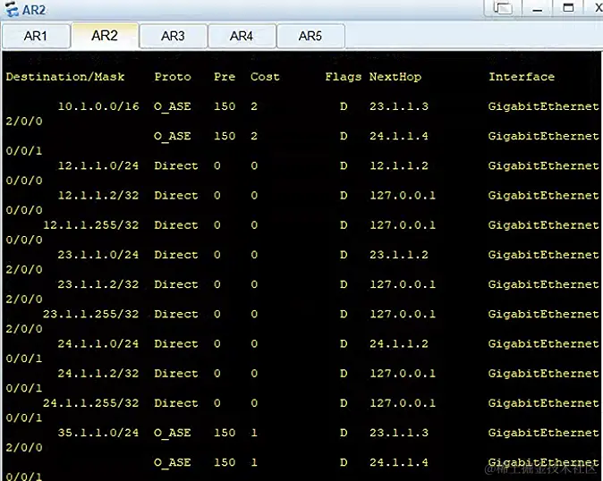Click next hop 24.1.1.2
603x481 pixels.
coord(399,344)
